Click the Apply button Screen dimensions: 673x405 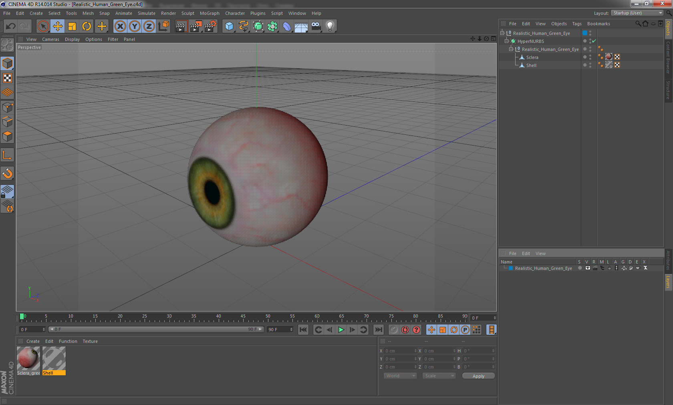[478, 376]
